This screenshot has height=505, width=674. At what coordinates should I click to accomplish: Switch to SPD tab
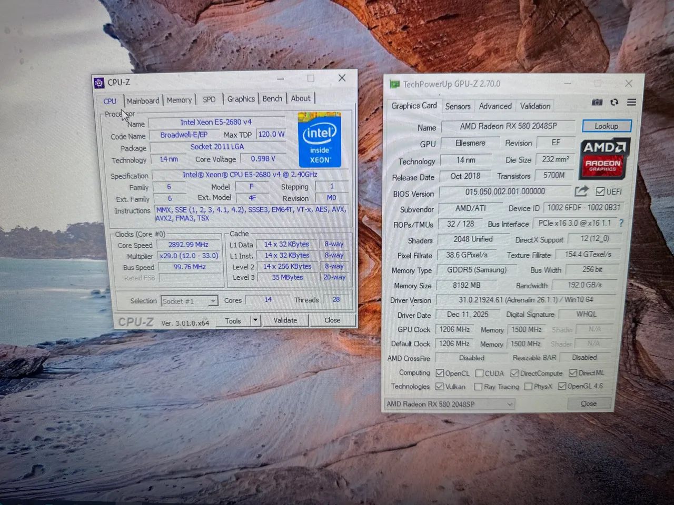[x=209, y=99]
